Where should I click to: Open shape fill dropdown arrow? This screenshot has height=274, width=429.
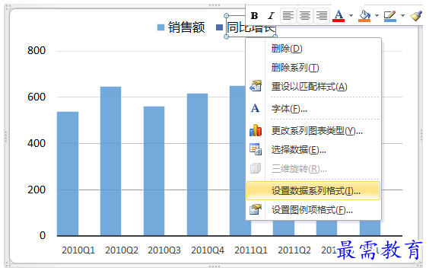377,16
